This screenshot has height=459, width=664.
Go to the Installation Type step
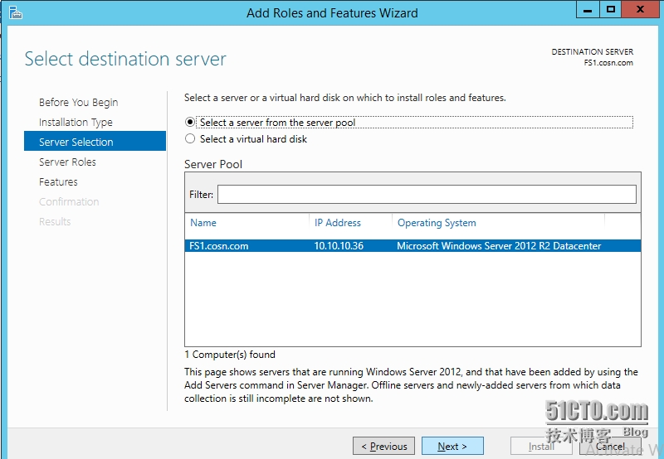tap(76, 122)
